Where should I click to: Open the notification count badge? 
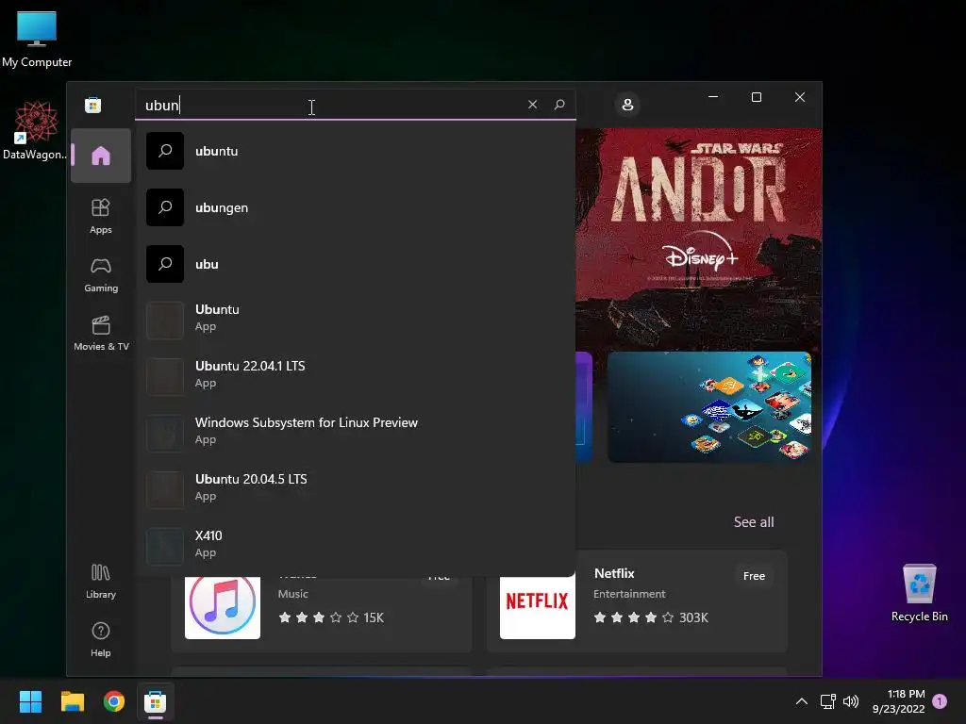tap(940, 701)
